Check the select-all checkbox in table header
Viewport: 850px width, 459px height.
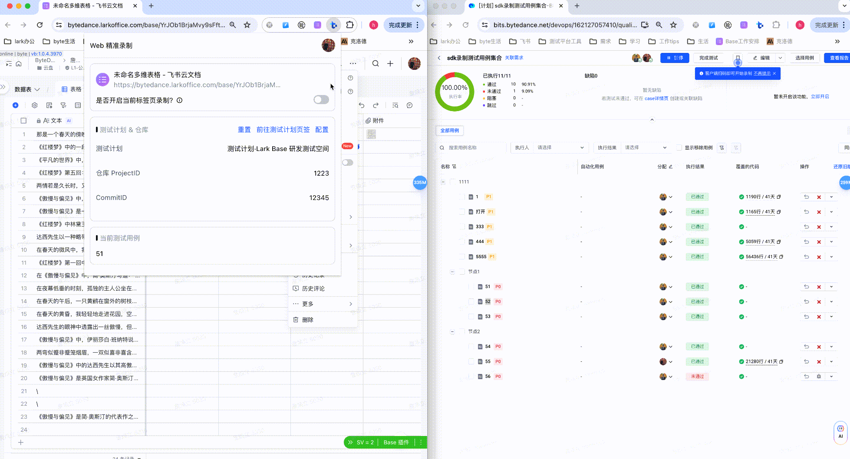click(23, 121)
